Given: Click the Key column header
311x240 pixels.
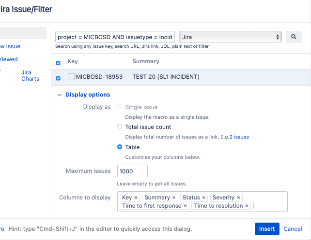Looking at the screenshot, I should 73,61.
